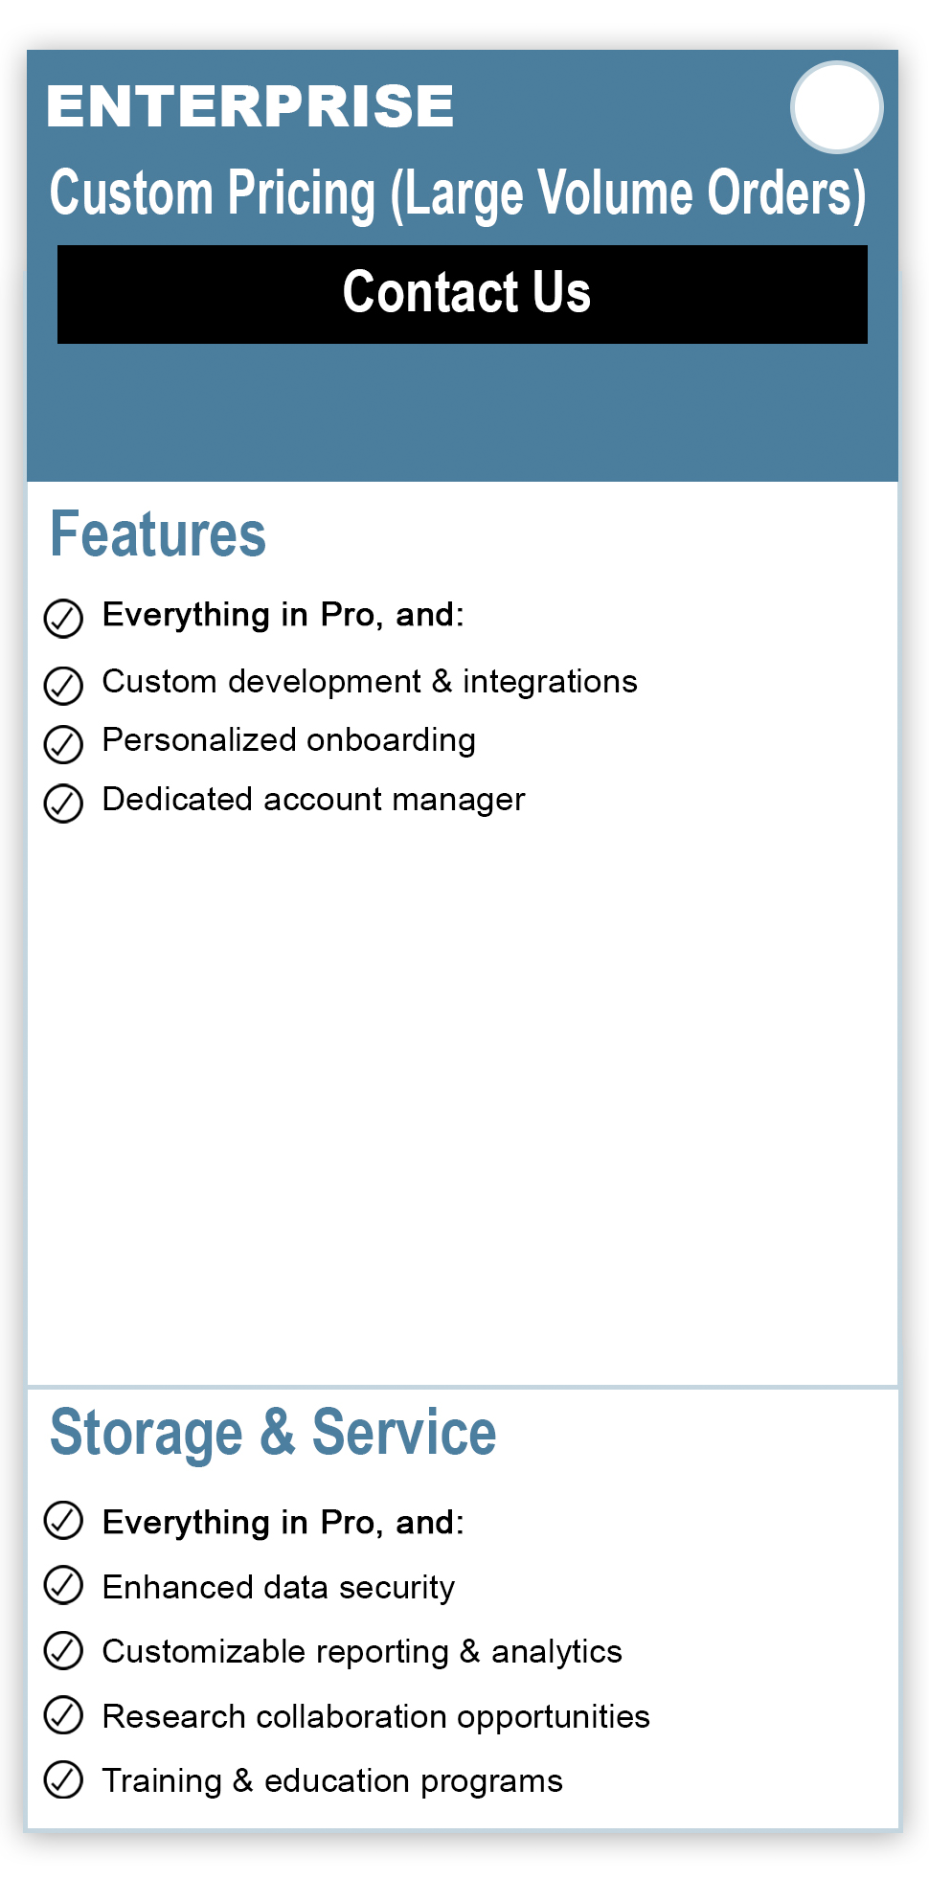Click the Personalized onboarding feature text

(289, 740)
